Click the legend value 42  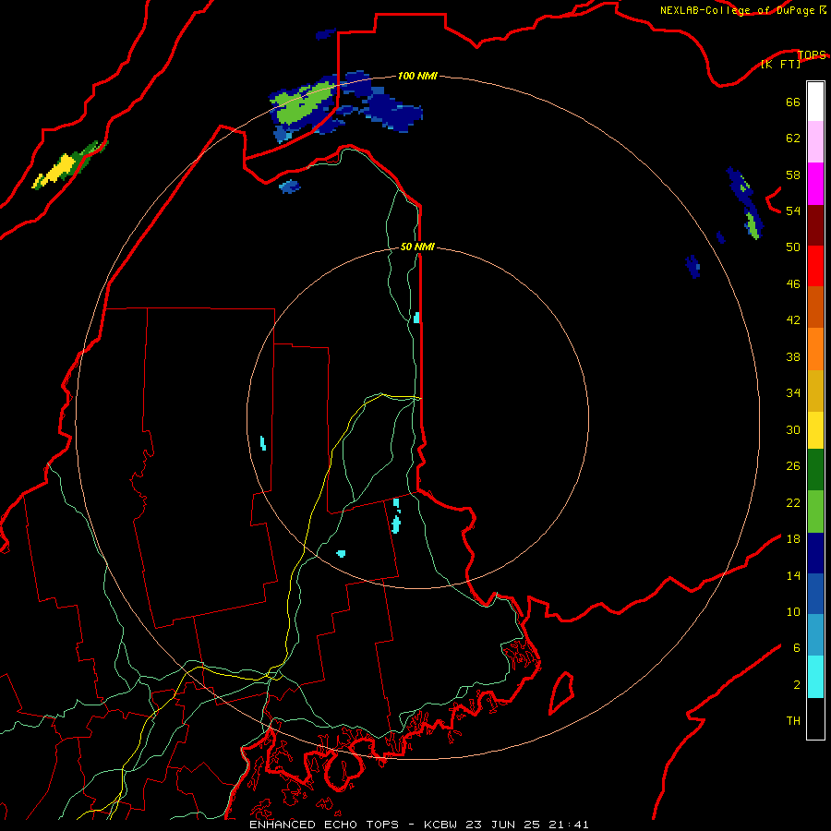pyautogui.click(x=793, y=320)
